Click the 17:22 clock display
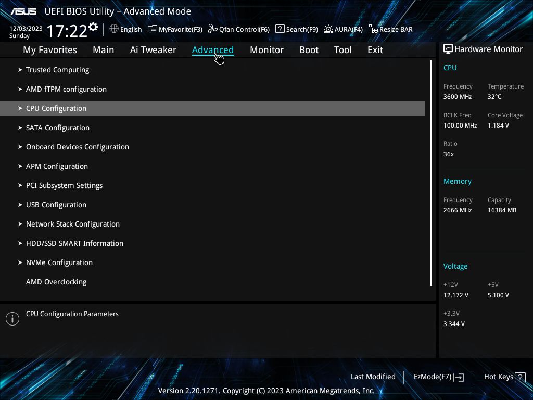533x400 pixels. pos(67,31)
